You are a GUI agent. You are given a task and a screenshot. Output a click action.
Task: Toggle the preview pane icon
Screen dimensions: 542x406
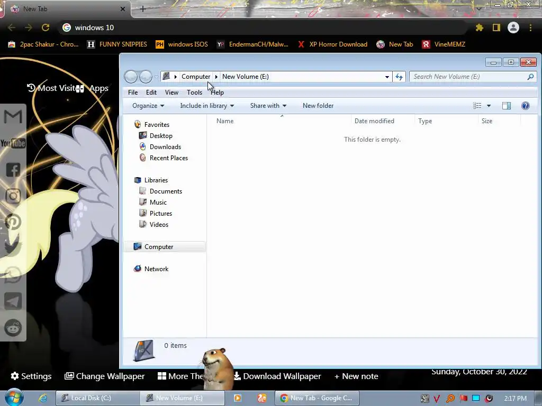[507, 106]
